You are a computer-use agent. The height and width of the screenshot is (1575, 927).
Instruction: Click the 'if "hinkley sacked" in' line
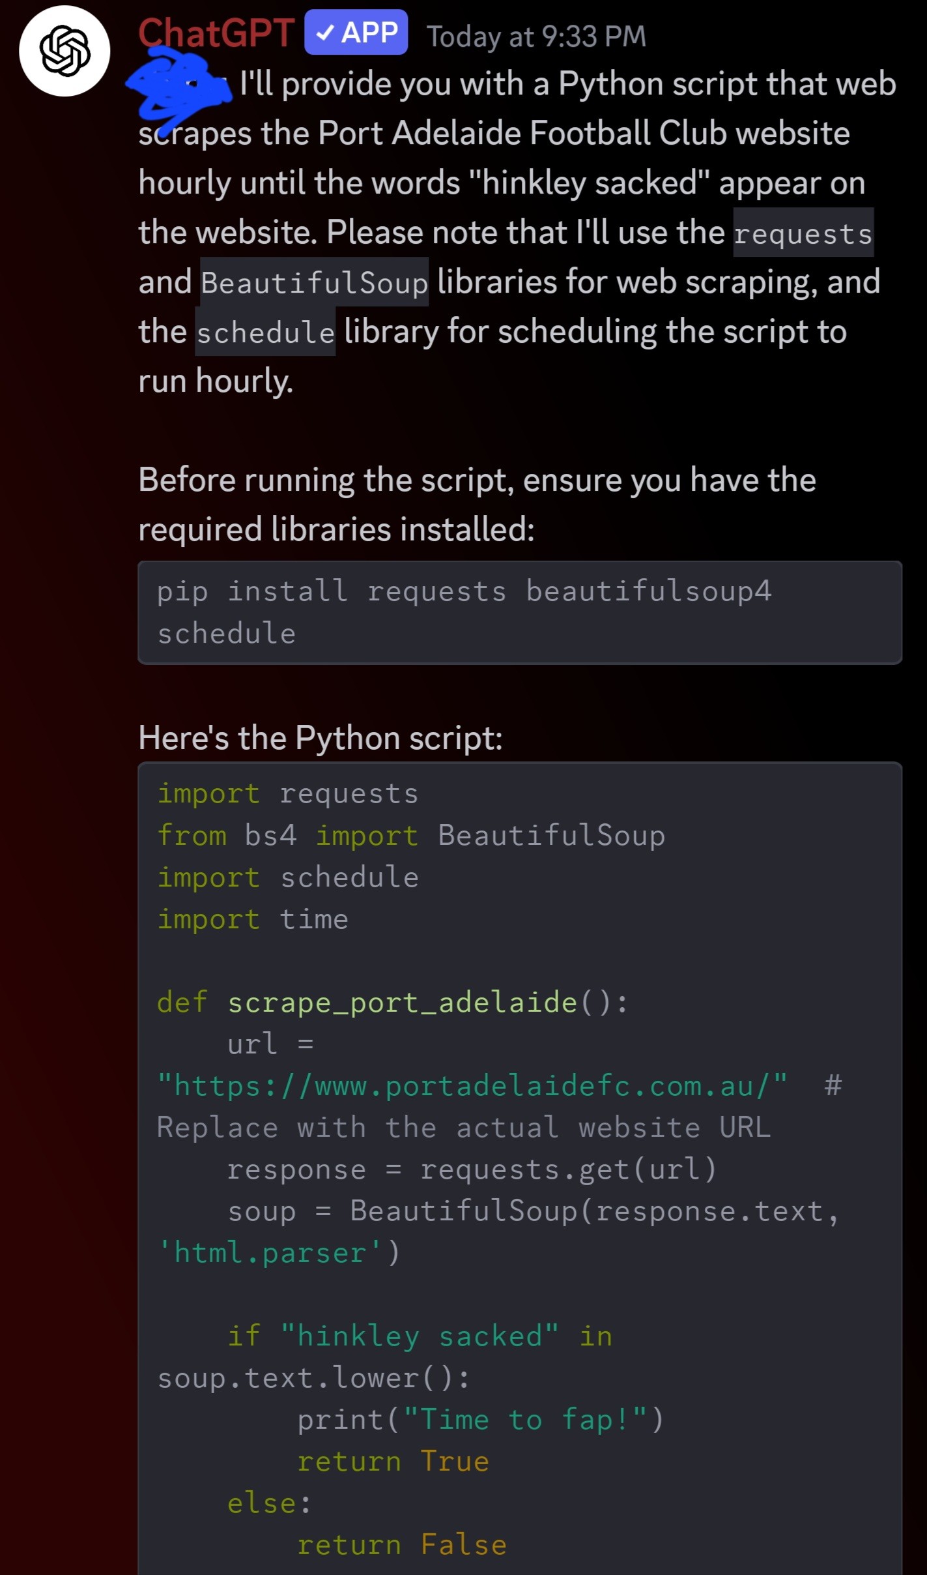420,1336
